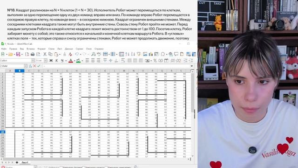Toggle Align Right
The image size is (298, 168).
pos(98,61)
